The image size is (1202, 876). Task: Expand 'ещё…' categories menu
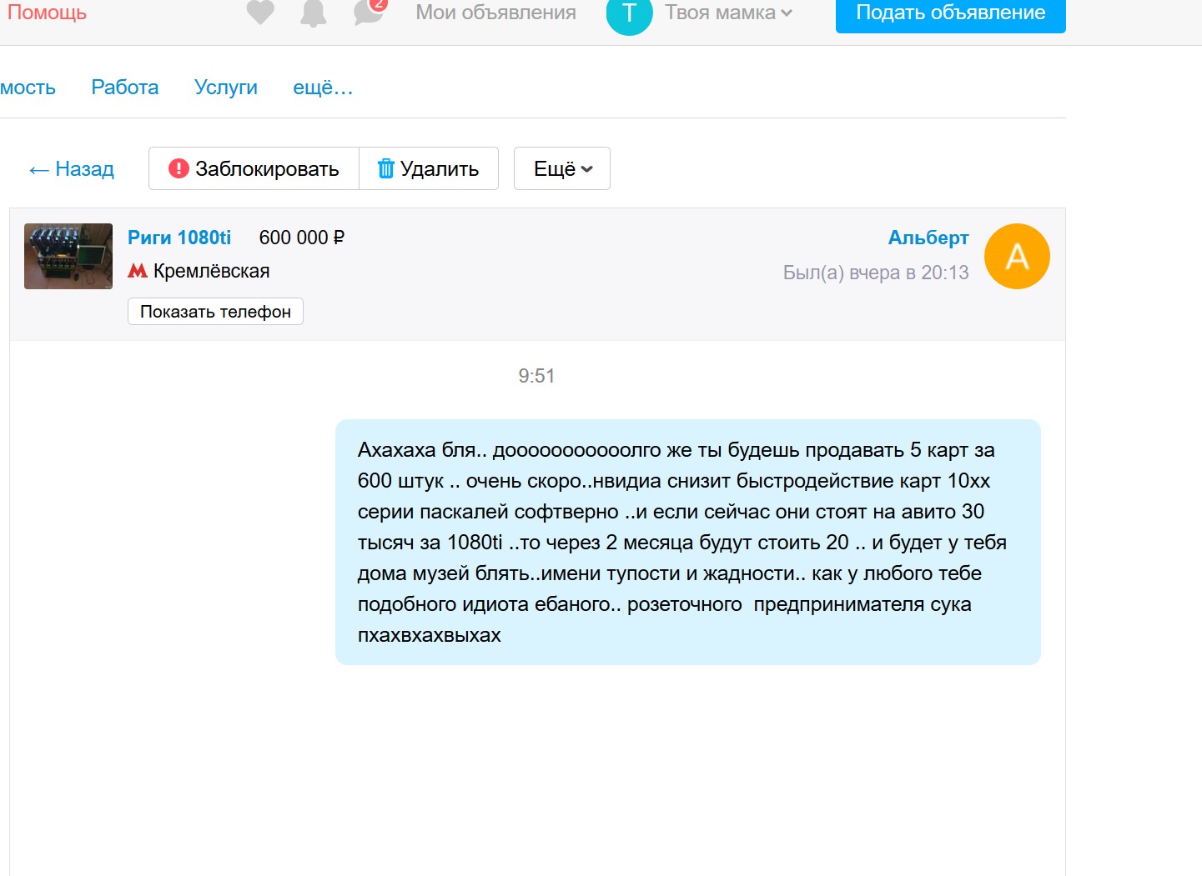[323, 88]
